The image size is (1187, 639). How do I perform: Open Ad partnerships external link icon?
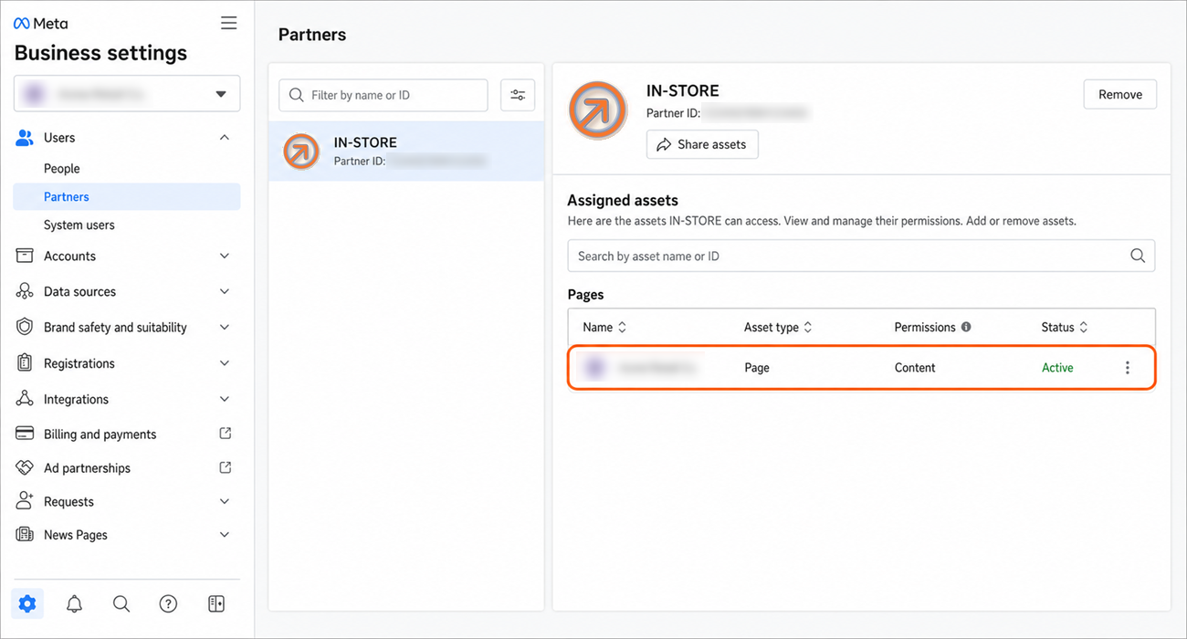click(226, 467)
